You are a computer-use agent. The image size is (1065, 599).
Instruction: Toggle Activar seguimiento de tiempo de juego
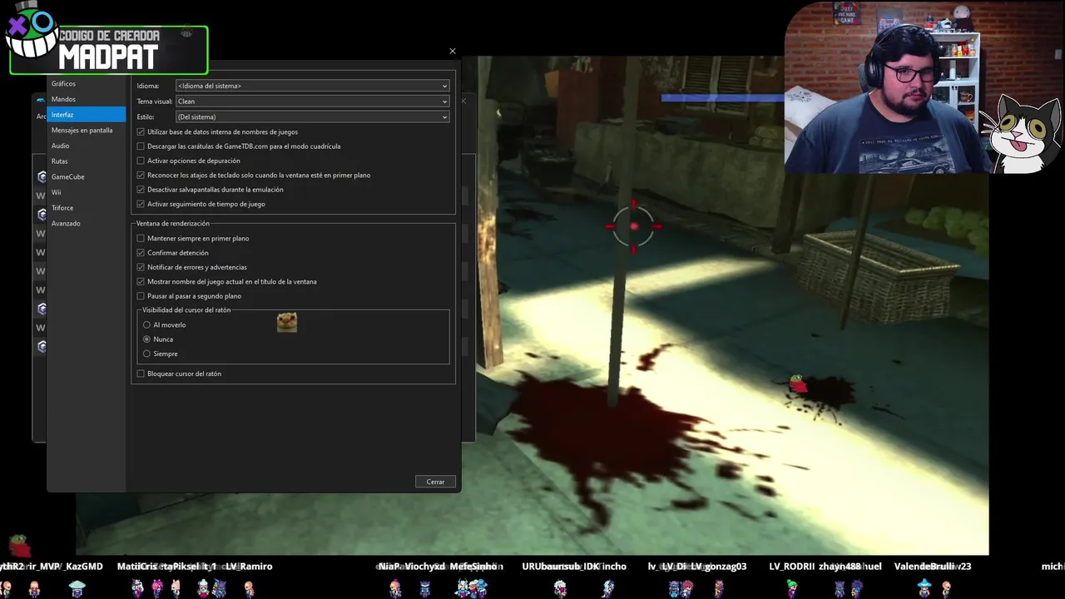141,204
